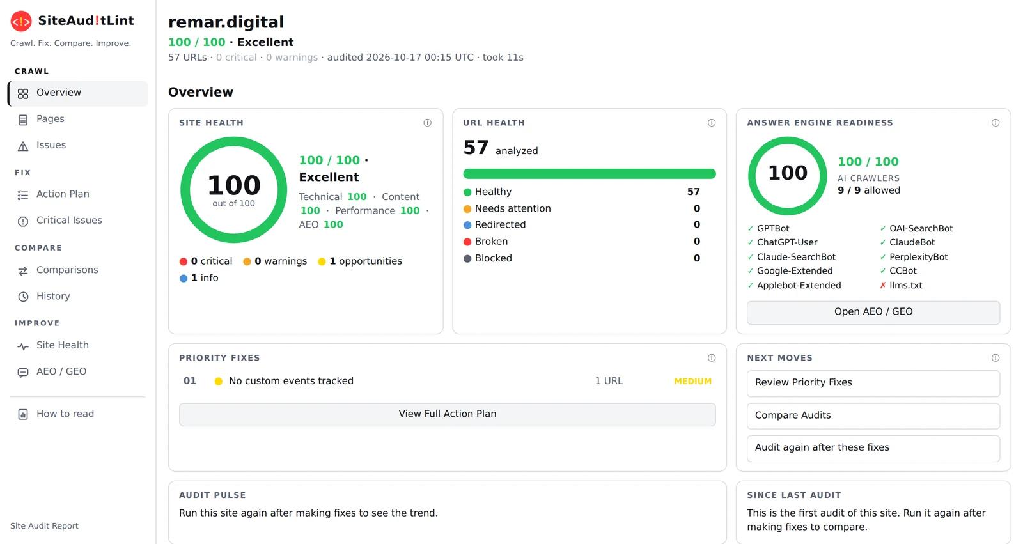Image resolution: width=1023 pixels, height=544 pixels.
Task: Click the info icon on Site Health card
Action: coord(427,123)
